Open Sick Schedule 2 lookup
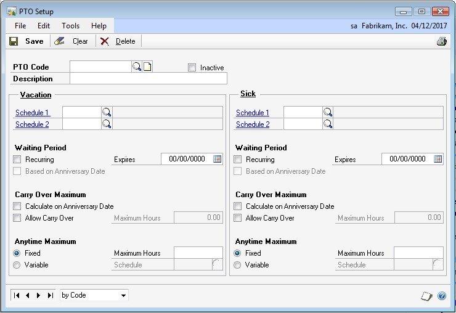Viewport: 456px width, 313px height. [328, 124]
